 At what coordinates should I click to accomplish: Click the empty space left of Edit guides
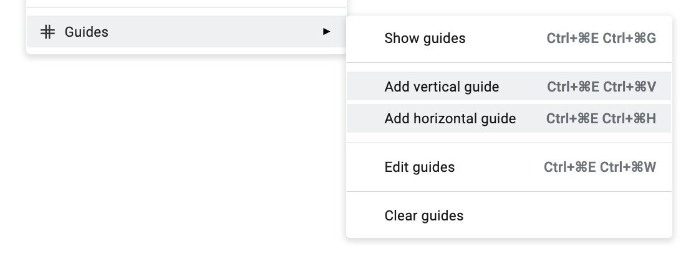point(365,167)
